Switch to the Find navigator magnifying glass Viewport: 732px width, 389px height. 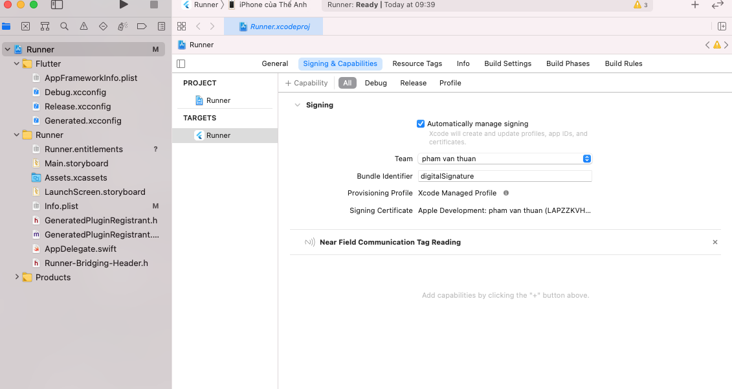[x=63, y=26]
